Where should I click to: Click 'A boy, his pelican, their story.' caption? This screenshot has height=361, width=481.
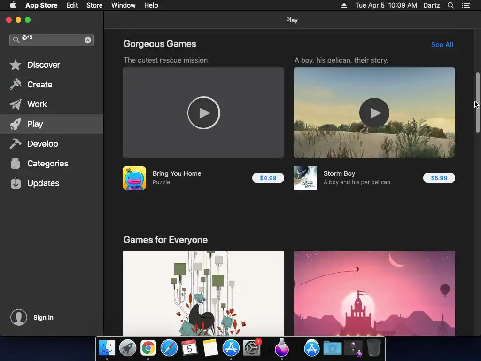click(341, 60)
